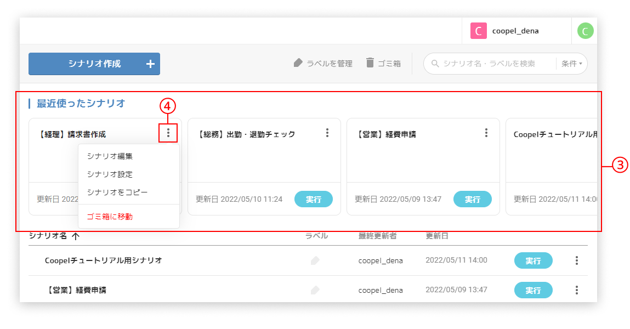Image resolution: width=630 pixels, height=329 pixels.
Task: Click the magnifier search icon
Action: (435, 64)
